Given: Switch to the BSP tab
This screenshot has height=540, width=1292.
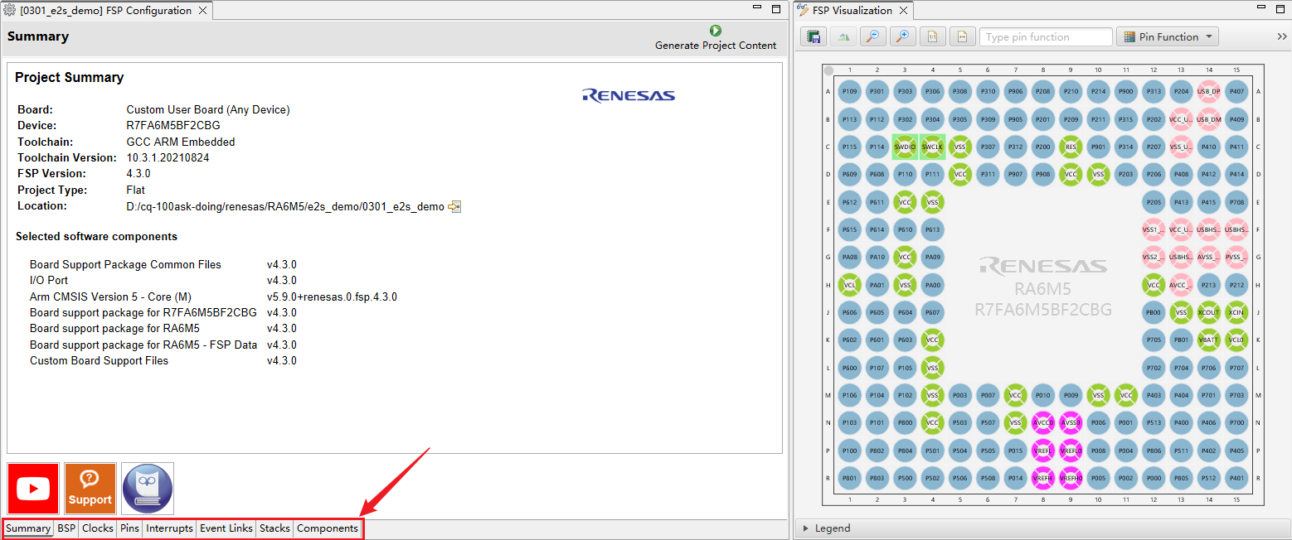Looking at the screenshot, I should pyautogui.click(x=66, y=528).
